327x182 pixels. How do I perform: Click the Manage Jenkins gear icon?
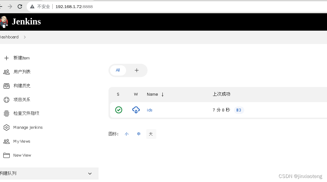[7, 128]
